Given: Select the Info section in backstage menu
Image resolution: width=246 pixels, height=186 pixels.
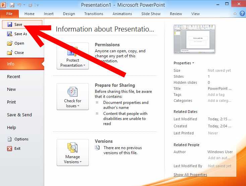Looking at the screenshot, I should click(22, 64).
